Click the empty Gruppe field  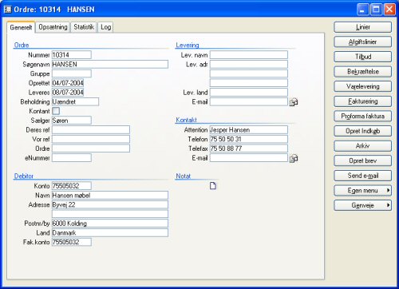click(72, 73)
